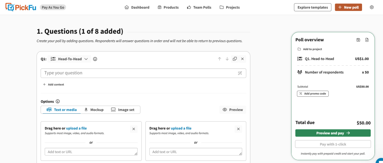Move question Q1 down with arrow icon
Image resolution: width=383 pixels, height=163 pixels.
pyautogui.click(x=227, y=59)
